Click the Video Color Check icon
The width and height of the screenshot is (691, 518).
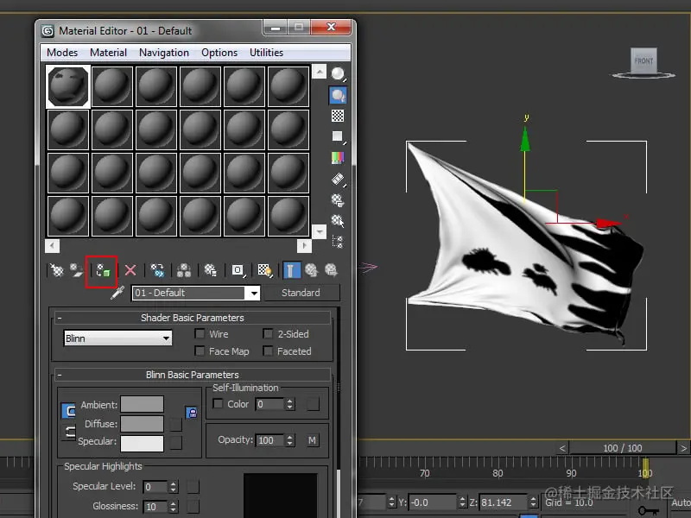[338, 158]
